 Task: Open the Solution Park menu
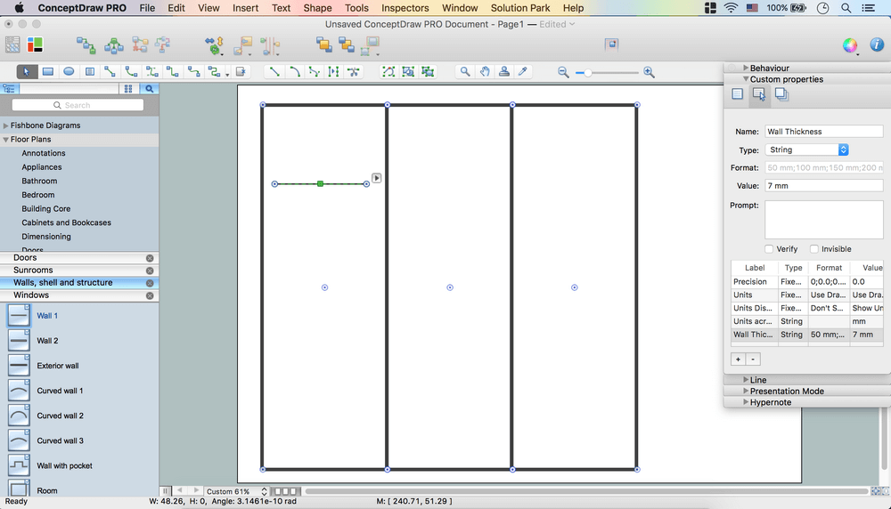pos(520,8)
